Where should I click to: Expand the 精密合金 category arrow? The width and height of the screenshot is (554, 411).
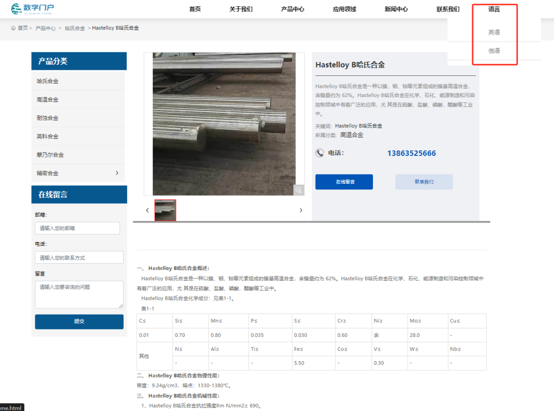[x=117, y=173]
